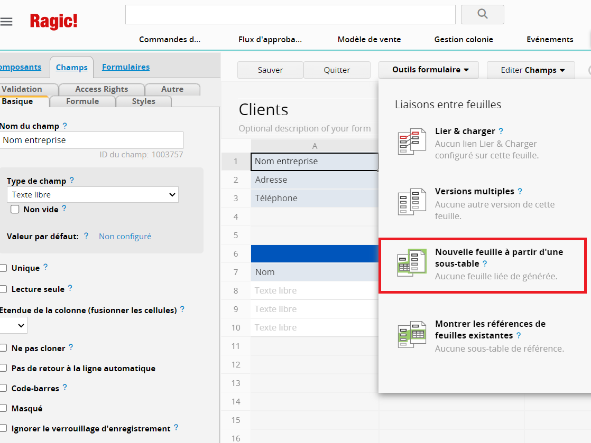The image size is (591, 443).
Task: Click the Montrer les références icon
Action: pos(412,334)
